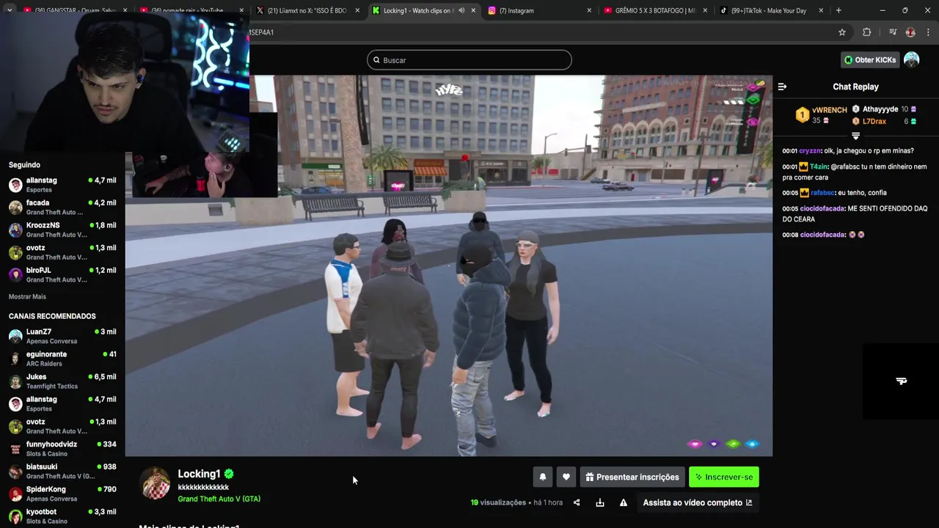Click the biroPJL channel avatar
Image resolution: width=939 pixels, height=528 pixels.
[x=15, y=275]
